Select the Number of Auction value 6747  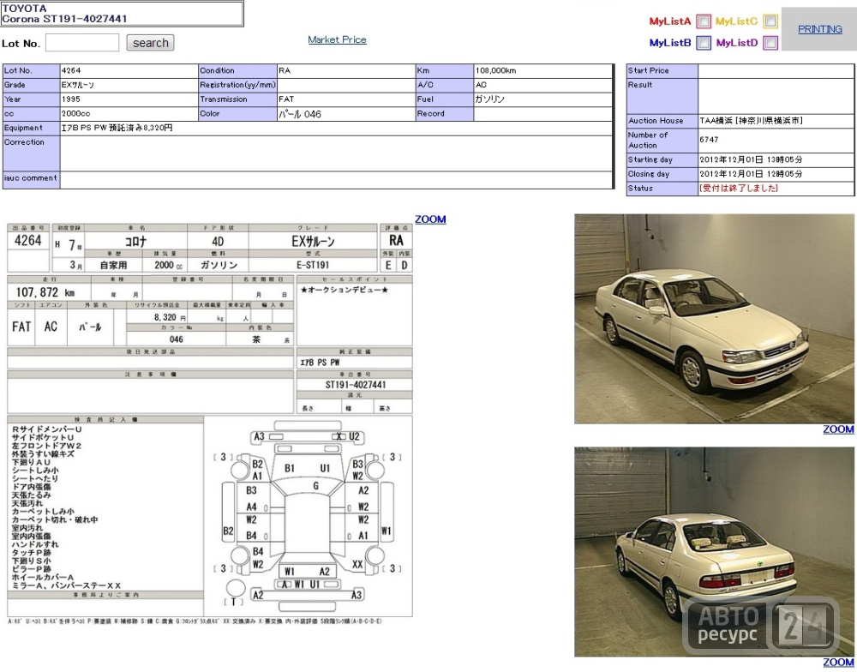[x=709, y=140]
